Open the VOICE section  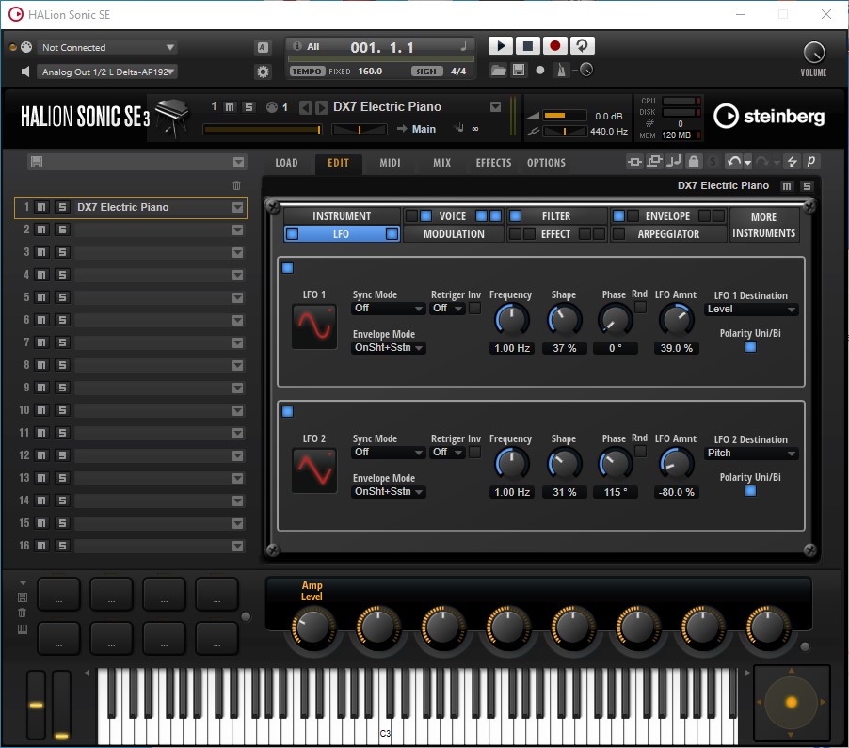[453, 216]
